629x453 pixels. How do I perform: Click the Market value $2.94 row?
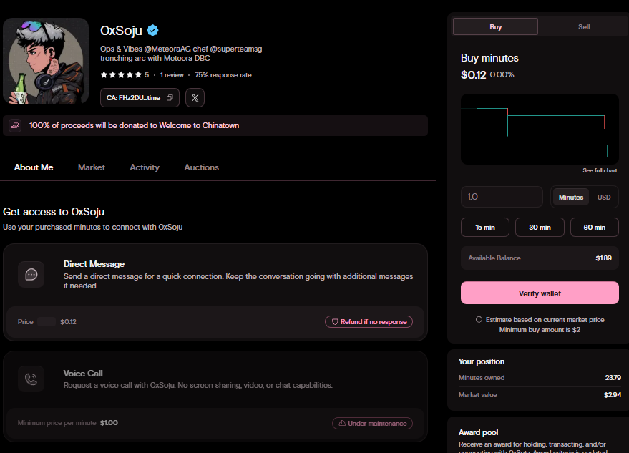pos(540,395)
